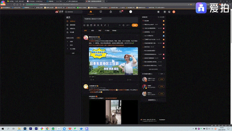Show next suggested people with right arrow
This screenshot has height=131, width=232.
pyautogui.click(x=164, y=74)
